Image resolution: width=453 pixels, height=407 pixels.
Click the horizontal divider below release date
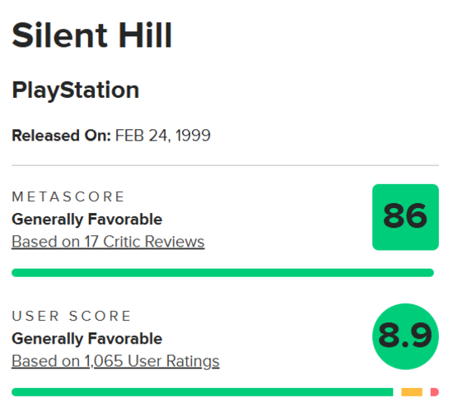(225, 165)
